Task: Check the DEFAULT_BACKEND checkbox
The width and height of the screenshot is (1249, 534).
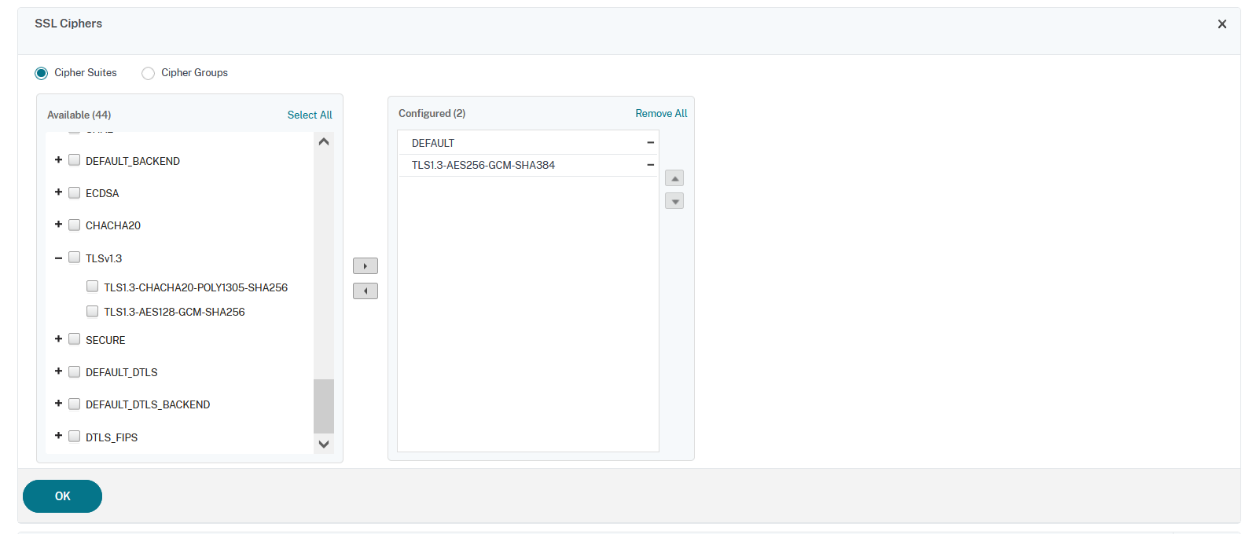Action: 75,160
